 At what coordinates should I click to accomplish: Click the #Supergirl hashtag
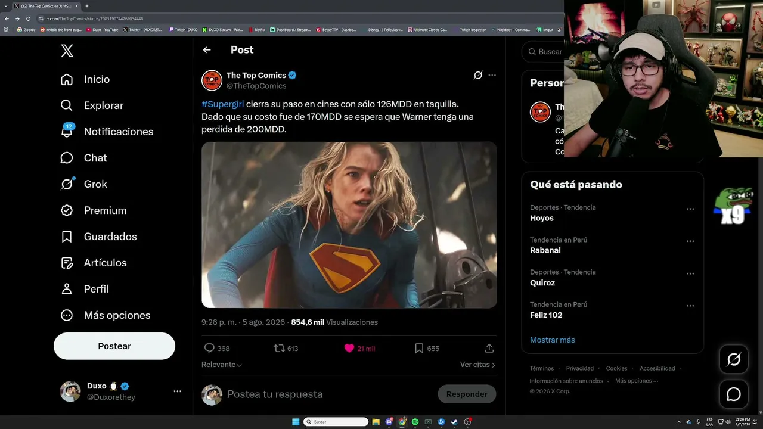pyautogui.click(x=223, y=104)
